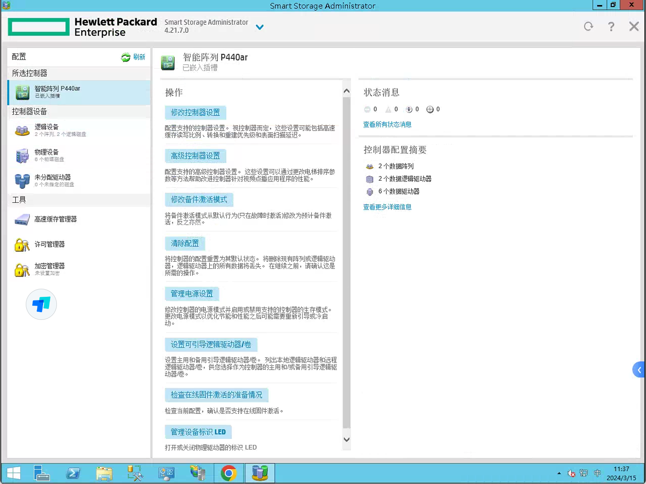Expand the blue side panel arrow tab
This screenshot has width=646, height=484.
pyautogui.click(x=639, y=370)
